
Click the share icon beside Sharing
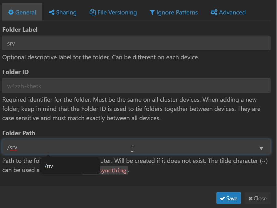52,12
